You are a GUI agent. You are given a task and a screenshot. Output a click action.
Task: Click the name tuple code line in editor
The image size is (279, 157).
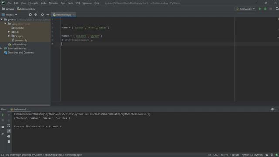85,28
